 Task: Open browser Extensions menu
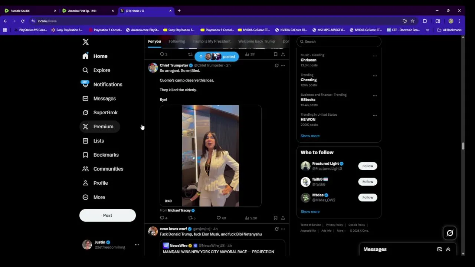coord(425,21)
